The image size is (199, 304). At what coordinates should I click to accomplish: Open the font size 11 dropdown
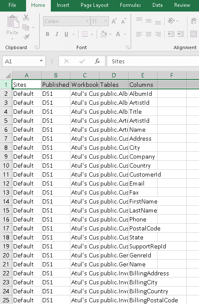(x=106, y=21)
